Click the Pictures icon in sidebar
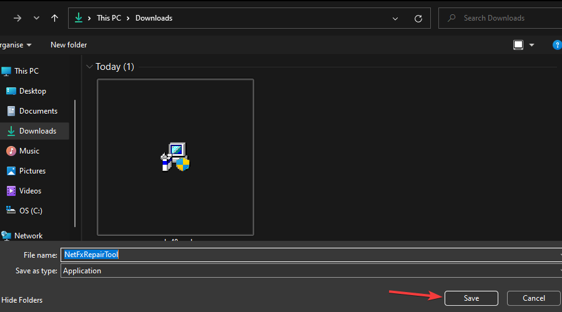The width and height of the screenshot is (562, 312). (x=11, y=171)
